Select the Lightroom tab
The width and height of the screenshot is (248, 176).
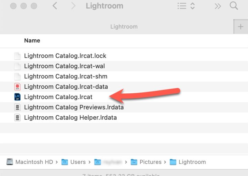tap(124, 27)
